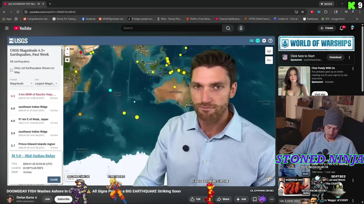The width and height of the screenshot is (364, 204).
Task: Mute the DOOMSDAY FISH tab audio
Action: [39, 4]
